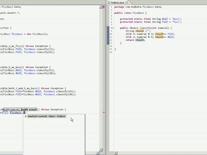Click 'new FizzBuzz()' in the left editor
207x155 pixels.
coord(37,34)
